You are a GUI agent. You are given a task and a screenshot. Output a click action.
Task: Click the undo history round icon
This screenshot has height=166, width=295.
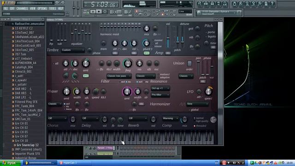point(234,4)
